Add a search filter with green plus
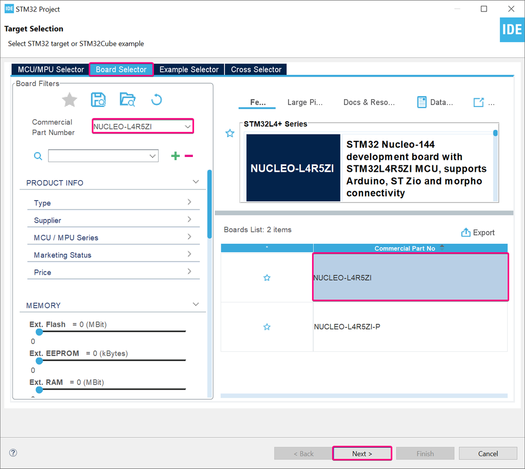This screenshot has width=525, height=469. [x=176, y=156]
